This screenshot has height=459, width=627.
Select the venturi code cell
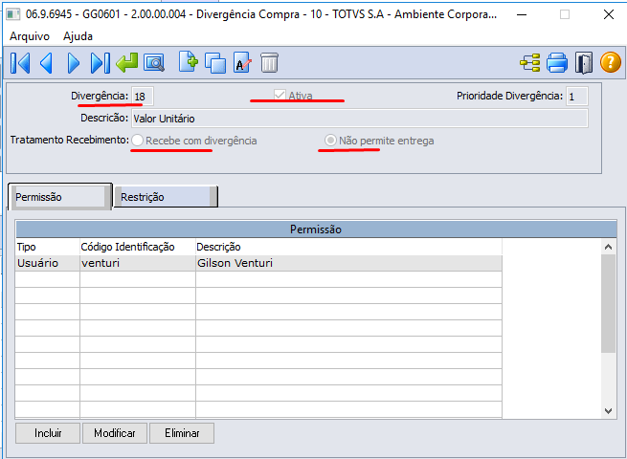click(138, 263)
